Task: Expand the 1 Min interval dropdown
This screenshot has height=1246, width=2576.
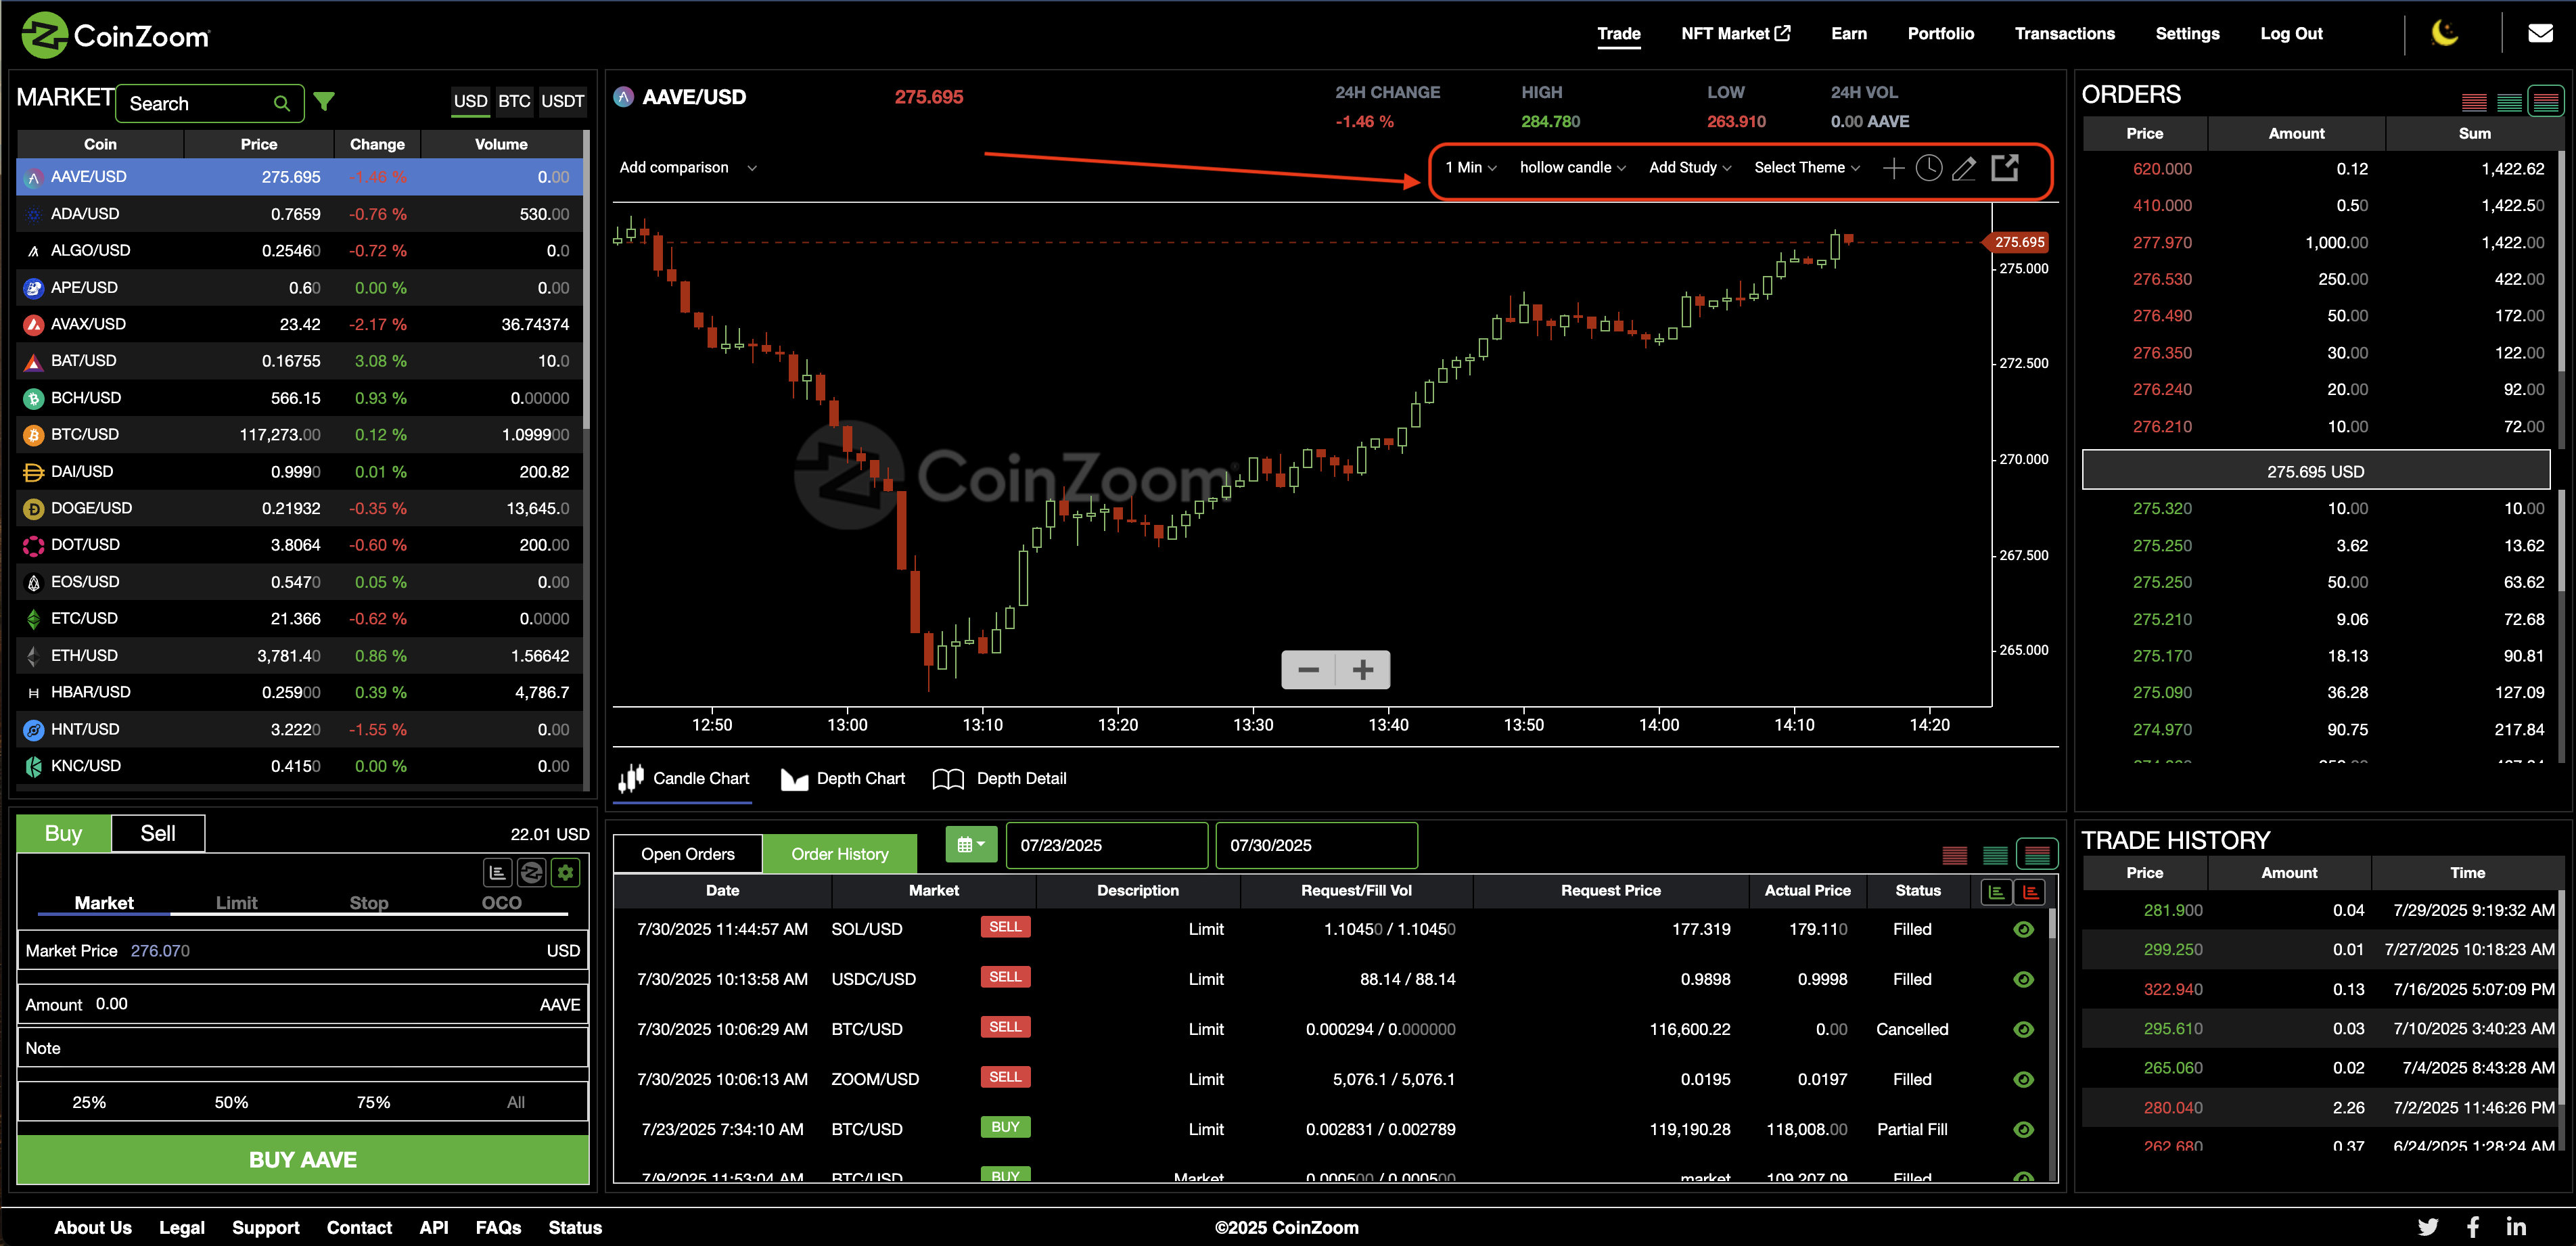Action: click(1470, 168)
